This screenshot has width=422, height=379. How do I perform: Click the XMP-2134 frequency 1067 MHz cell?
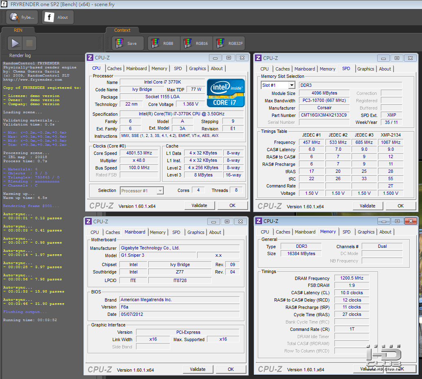click(391, 142)
